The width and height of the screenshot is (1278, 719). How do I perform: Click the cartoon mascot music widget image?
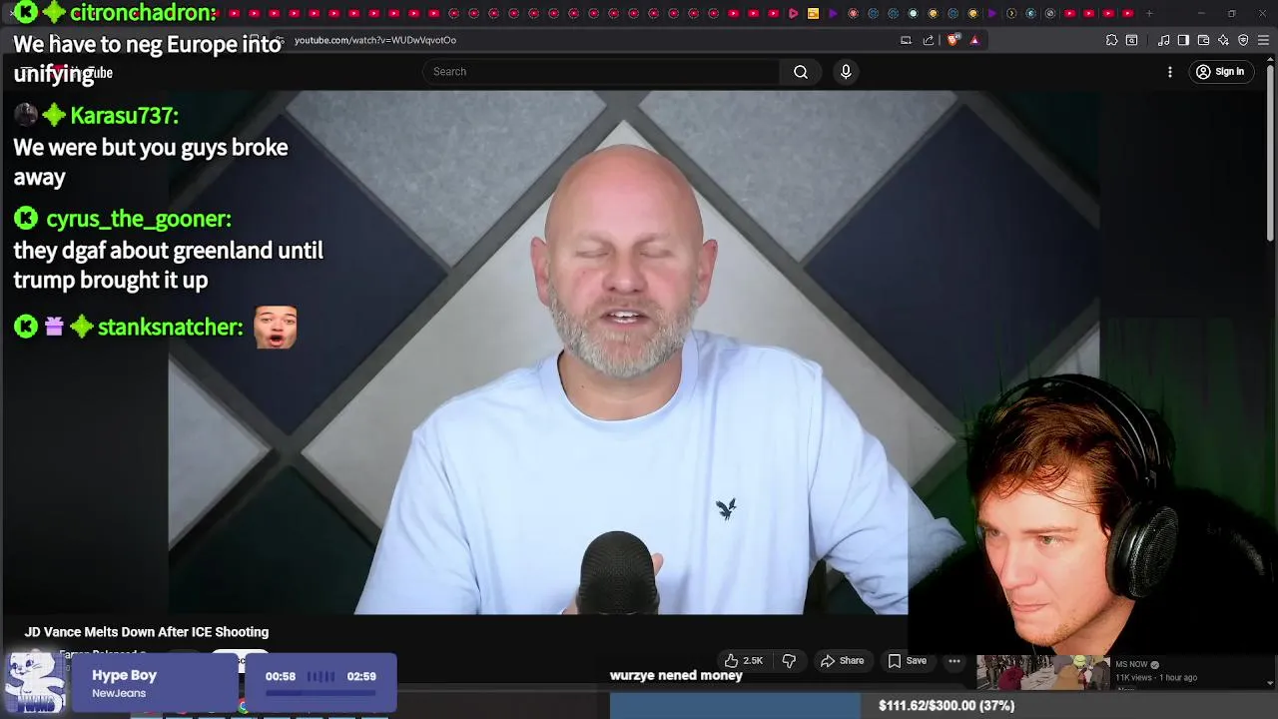[35, 682]
